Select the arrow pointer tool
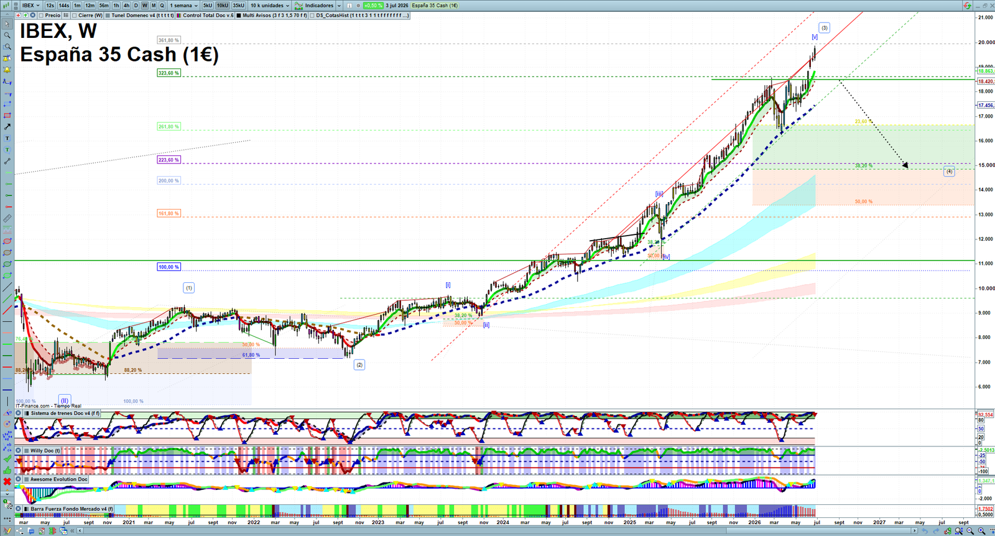Image resolution: width=995 pixels, height=536 pixels. click(x=7, y=24)
